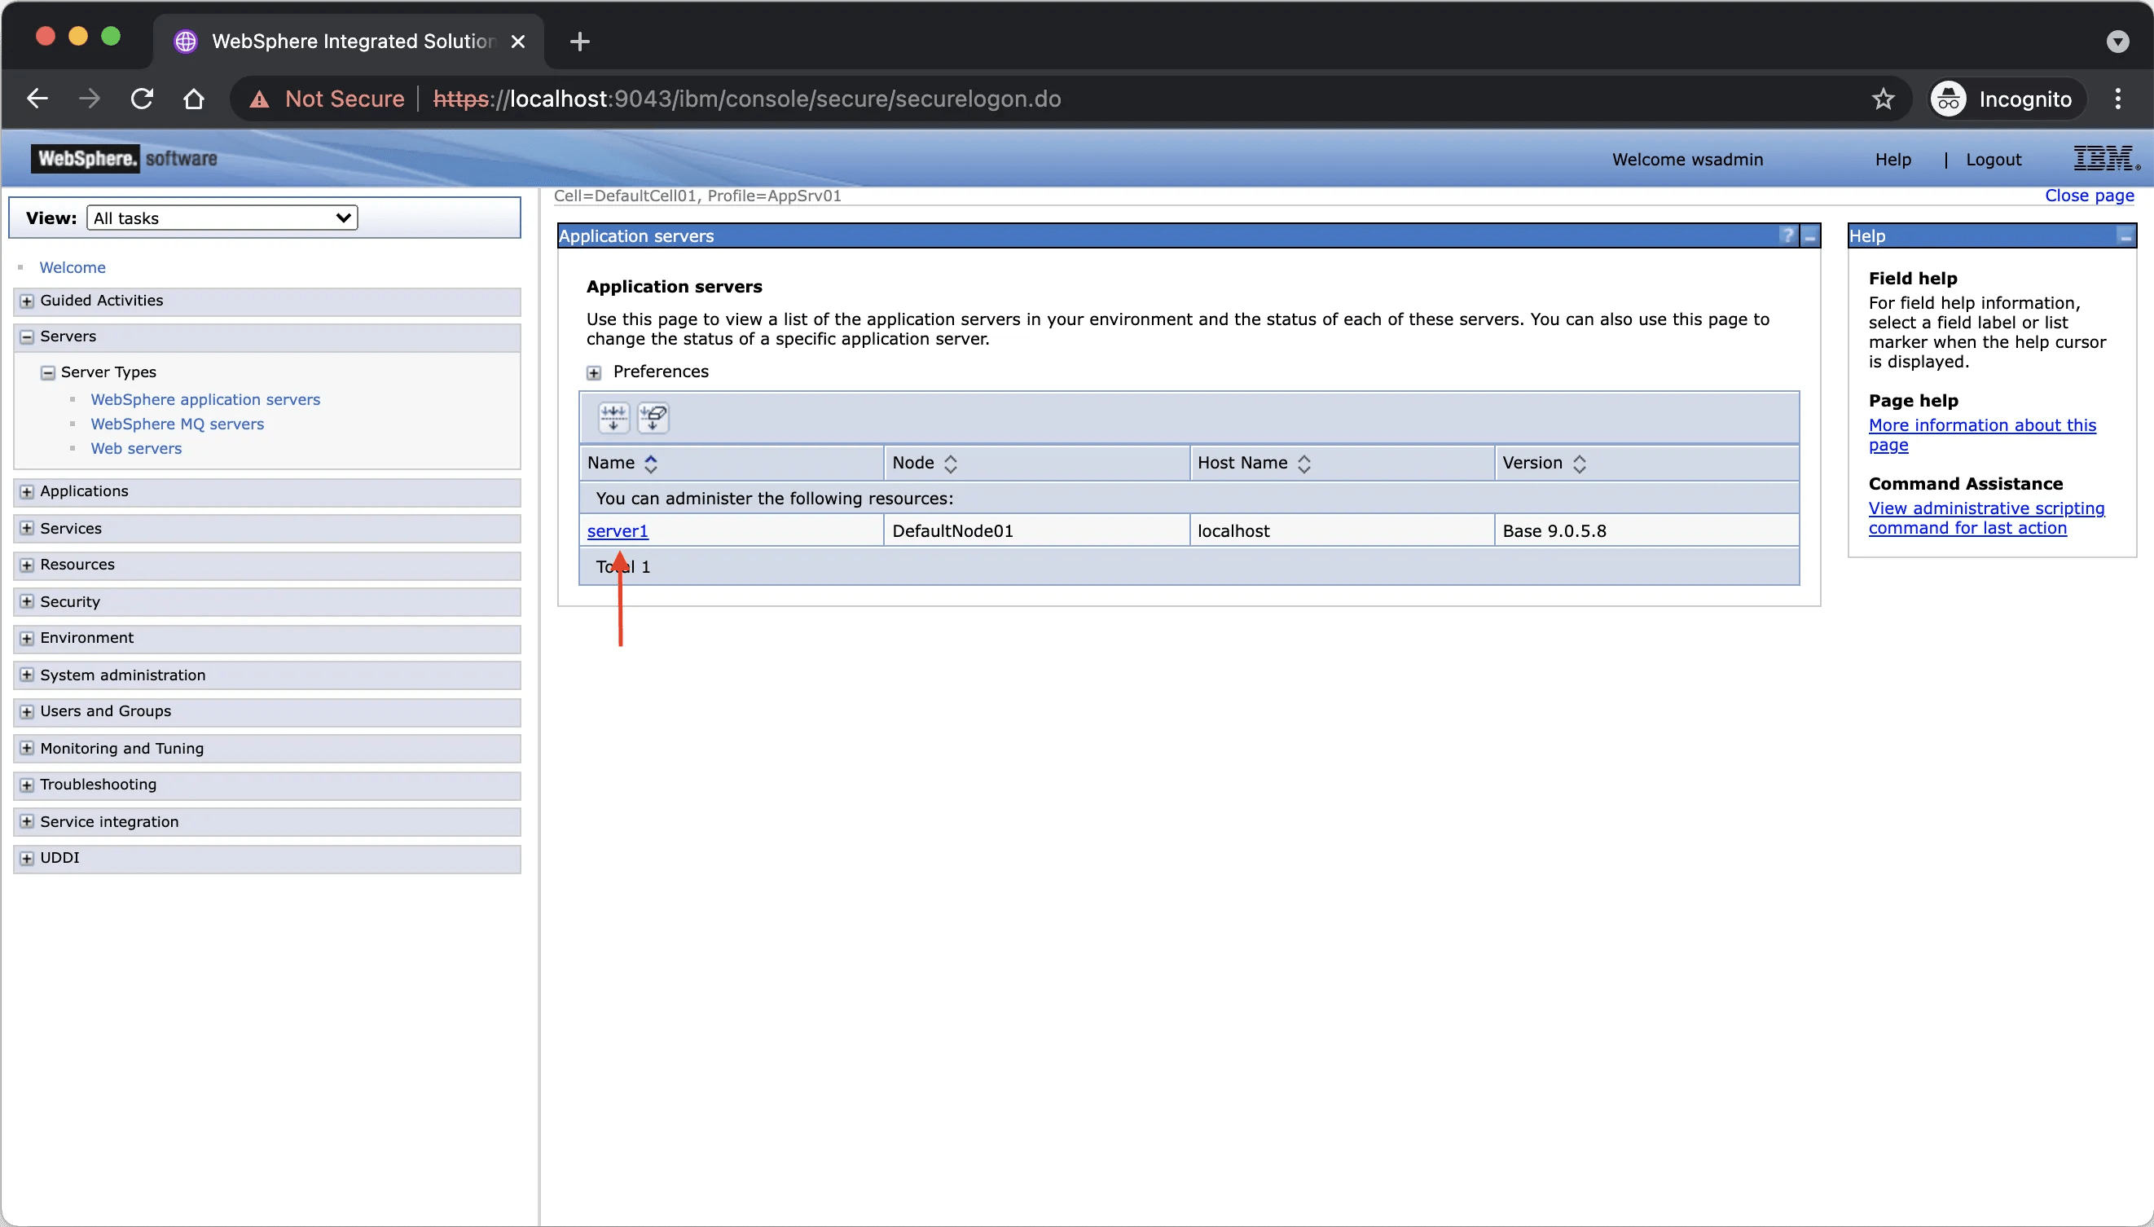
Task: Close the WebSphere Integrated Solutions tab
Action: coord(518,42)
